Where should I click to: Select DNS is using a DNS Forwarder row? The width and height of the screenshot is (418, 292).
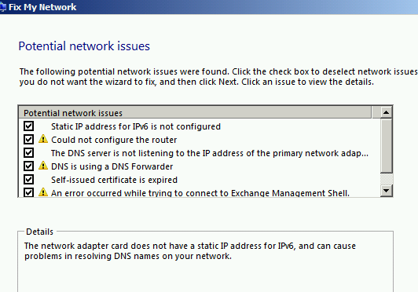pos(112,166)
